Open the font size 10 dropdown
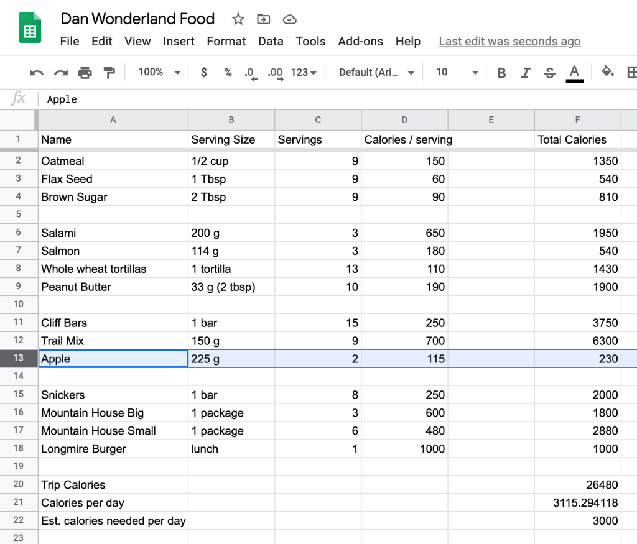Screen dimensions: 637x544 [x=457, y=73]
